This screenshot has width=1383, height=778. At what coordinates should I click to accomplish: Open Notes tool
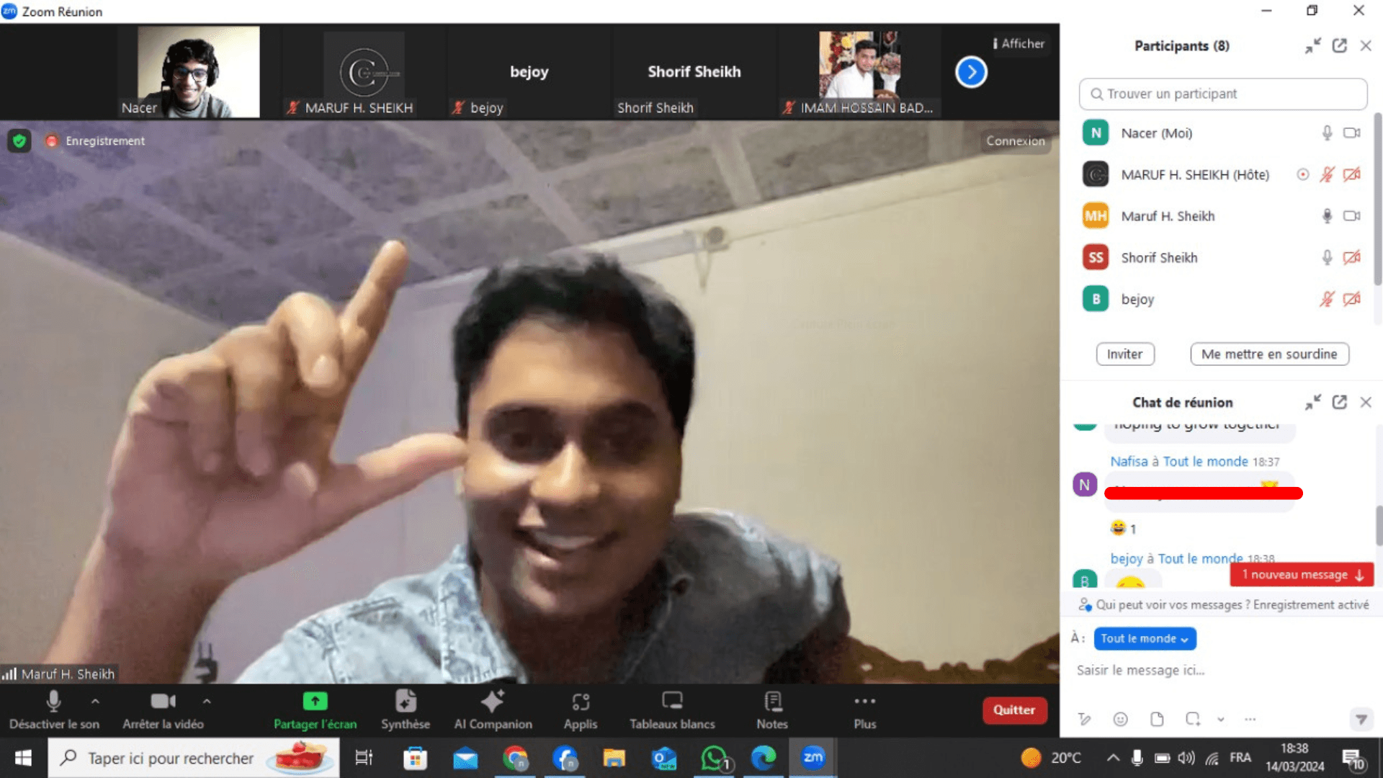point(772,710)
